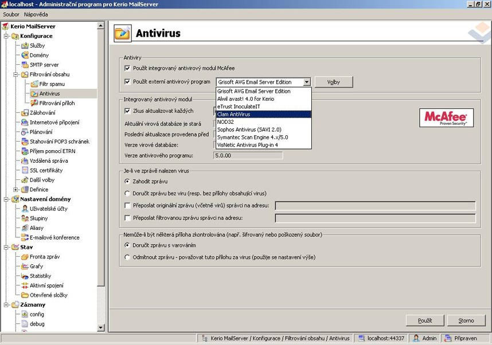Screen dimensions: 492x345
Task: Pick Grisoft AVG Email Server Edition entry
Action: [x=264, y=91]
